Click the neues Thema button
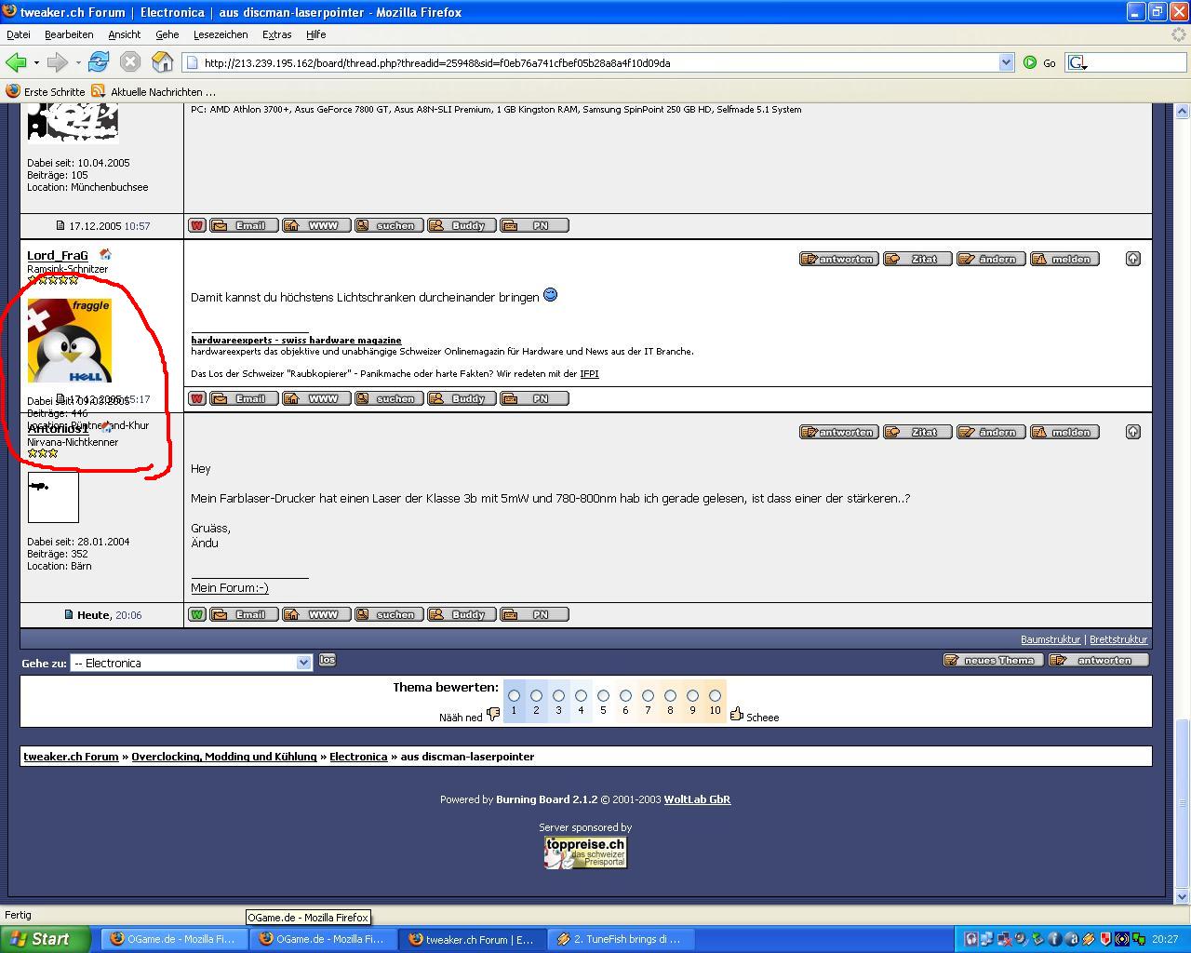Screen dimensions: 1191x953 [991, 660]
